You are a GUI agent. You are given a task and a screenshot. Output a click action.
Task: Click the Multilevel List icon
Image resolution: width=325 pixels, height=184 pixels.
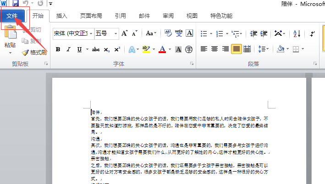pos(235,33)
